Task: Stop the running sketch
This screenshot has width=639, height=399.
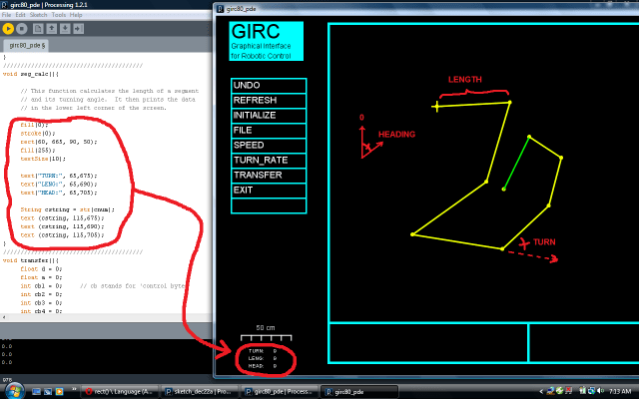Action: (22, 29)
